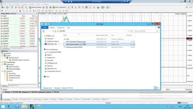Open the Share ribbon tab in Explorer
The image size is (193, 109).
(61, 28)
